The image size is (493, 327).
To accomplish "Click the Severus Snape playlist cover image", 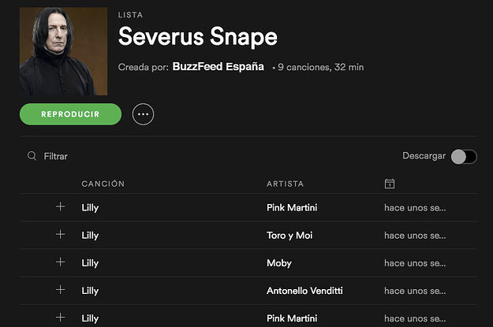I will (x=63, y=51).
